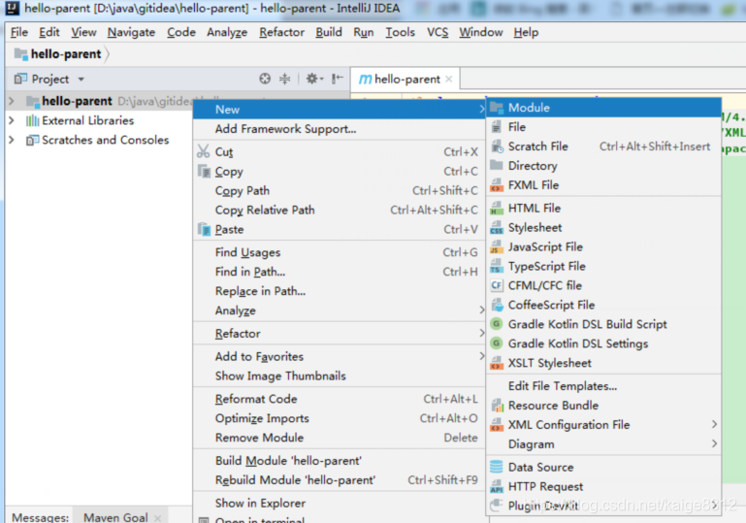Viewport: 746px width, 523px height.
Task: Choose Rebuild Module 'hello-parent'
Action: 340,480
